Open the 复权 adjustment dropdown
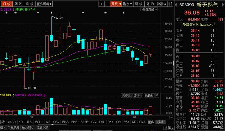Image resolution: width=225 pixels, height=131 pixels. coord(116,4)
